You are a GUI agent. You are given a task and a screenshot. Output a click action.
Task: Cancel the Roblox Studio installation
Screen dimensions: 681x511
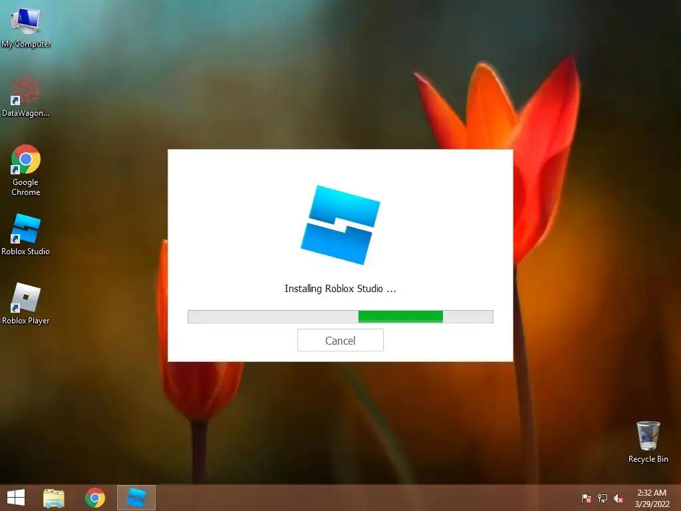pyautogui.click(x=340, y=340)
